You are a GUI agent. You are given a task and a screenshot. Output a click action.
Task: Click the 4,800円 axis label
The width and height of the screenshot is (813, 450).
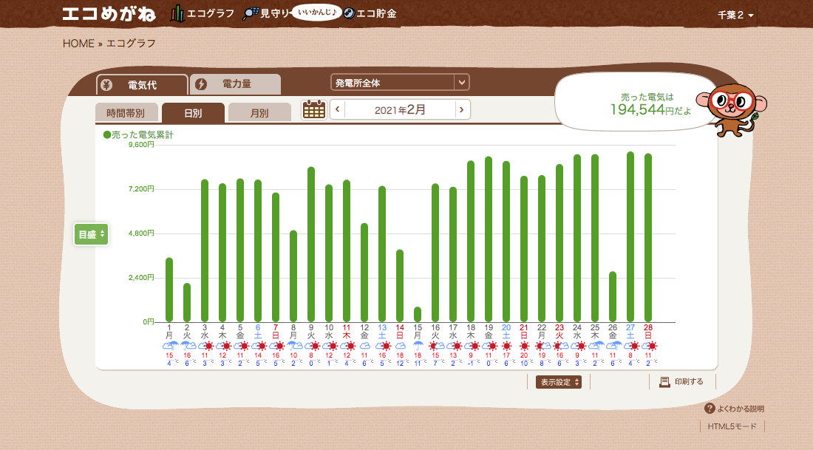coord(142,233)
